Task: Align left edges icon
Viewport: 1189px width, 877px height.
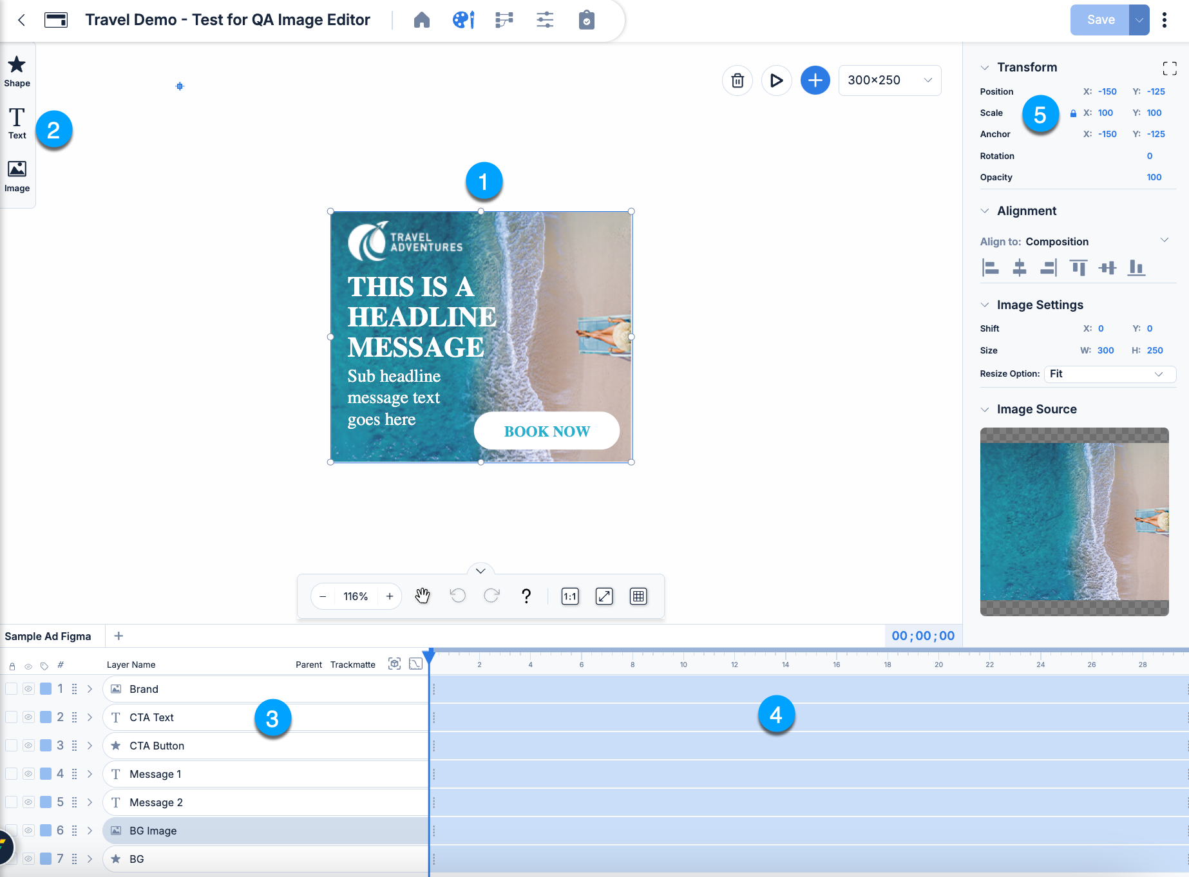Action: pos(991,267)
